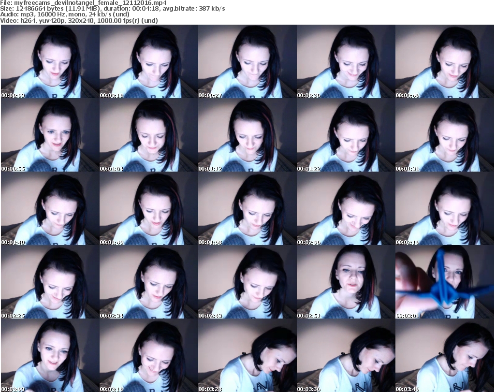Viewport: 495px width, 392px height.
Task: Click the last thumbnail at 00:03:46
Action: coord(444,356)
